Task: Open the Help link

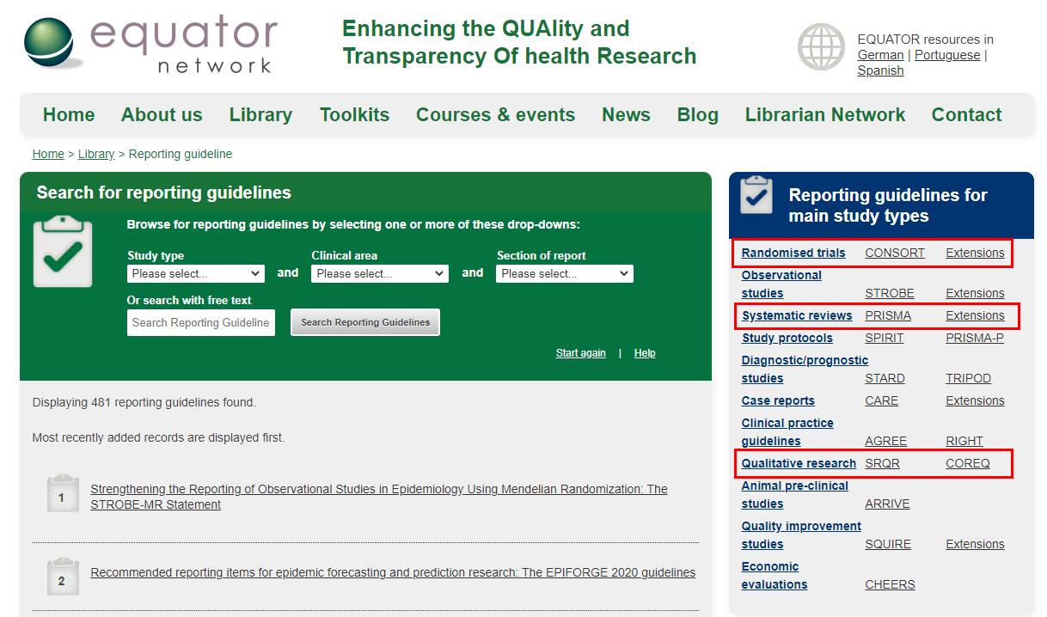Action: tap(645, 353)
